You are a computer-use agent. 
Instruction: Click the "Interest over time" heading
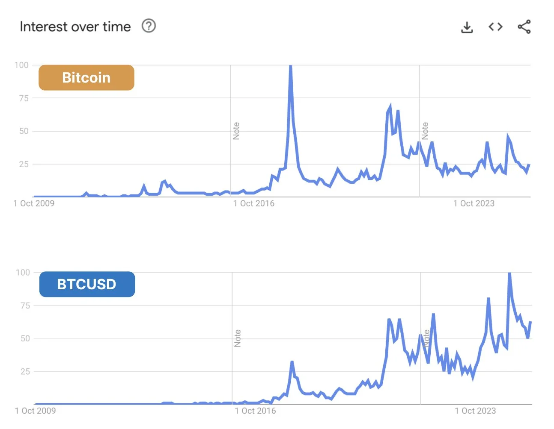(75, 26)
